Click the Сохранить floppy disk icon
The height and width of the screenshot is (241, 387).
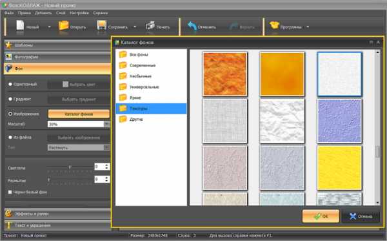(x=101, y=25)
